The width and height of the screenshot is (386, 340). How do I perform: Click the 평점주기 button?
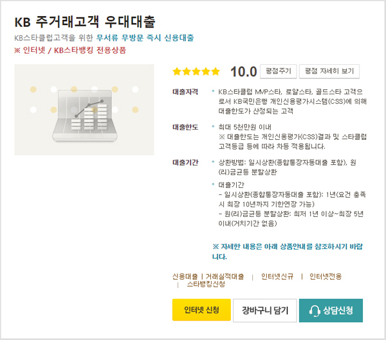(x=278, y=71)
